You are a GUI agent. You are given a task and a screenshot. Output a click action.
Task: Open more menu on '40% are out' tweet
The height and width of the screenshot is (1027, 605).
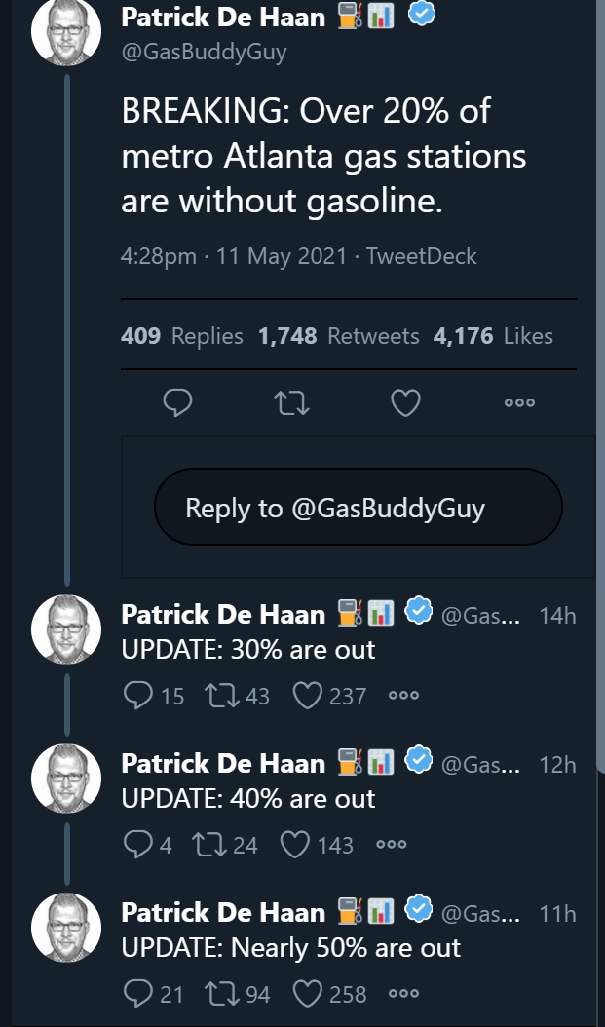(392, 845)
